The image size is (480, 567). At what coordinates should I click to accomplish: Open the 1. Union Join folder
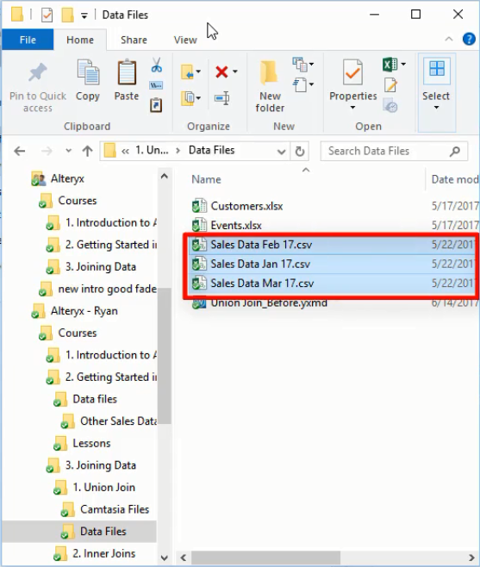[x=103, y=488]
